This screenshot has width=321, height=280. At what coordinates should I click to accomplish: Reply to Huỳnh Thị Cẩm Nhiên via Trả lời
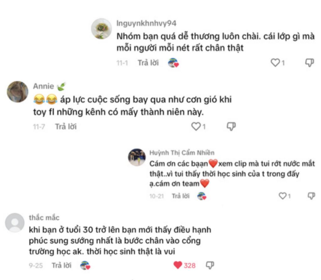[181, 196]
